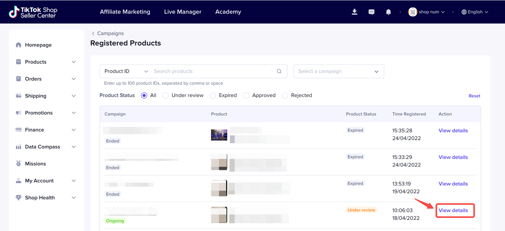
Task: Click the Homepage house icon in sidebar
Action: [19, 45]
